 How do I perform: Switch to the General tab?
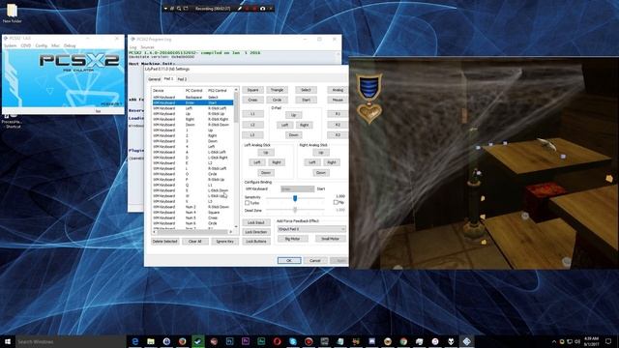coord(154,79)
